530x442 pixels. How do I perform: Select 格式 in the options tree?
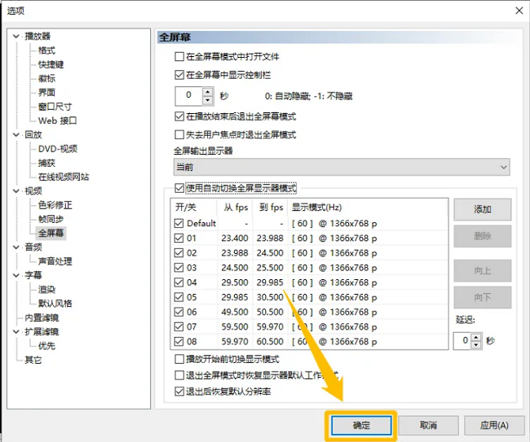coord(46,50)
